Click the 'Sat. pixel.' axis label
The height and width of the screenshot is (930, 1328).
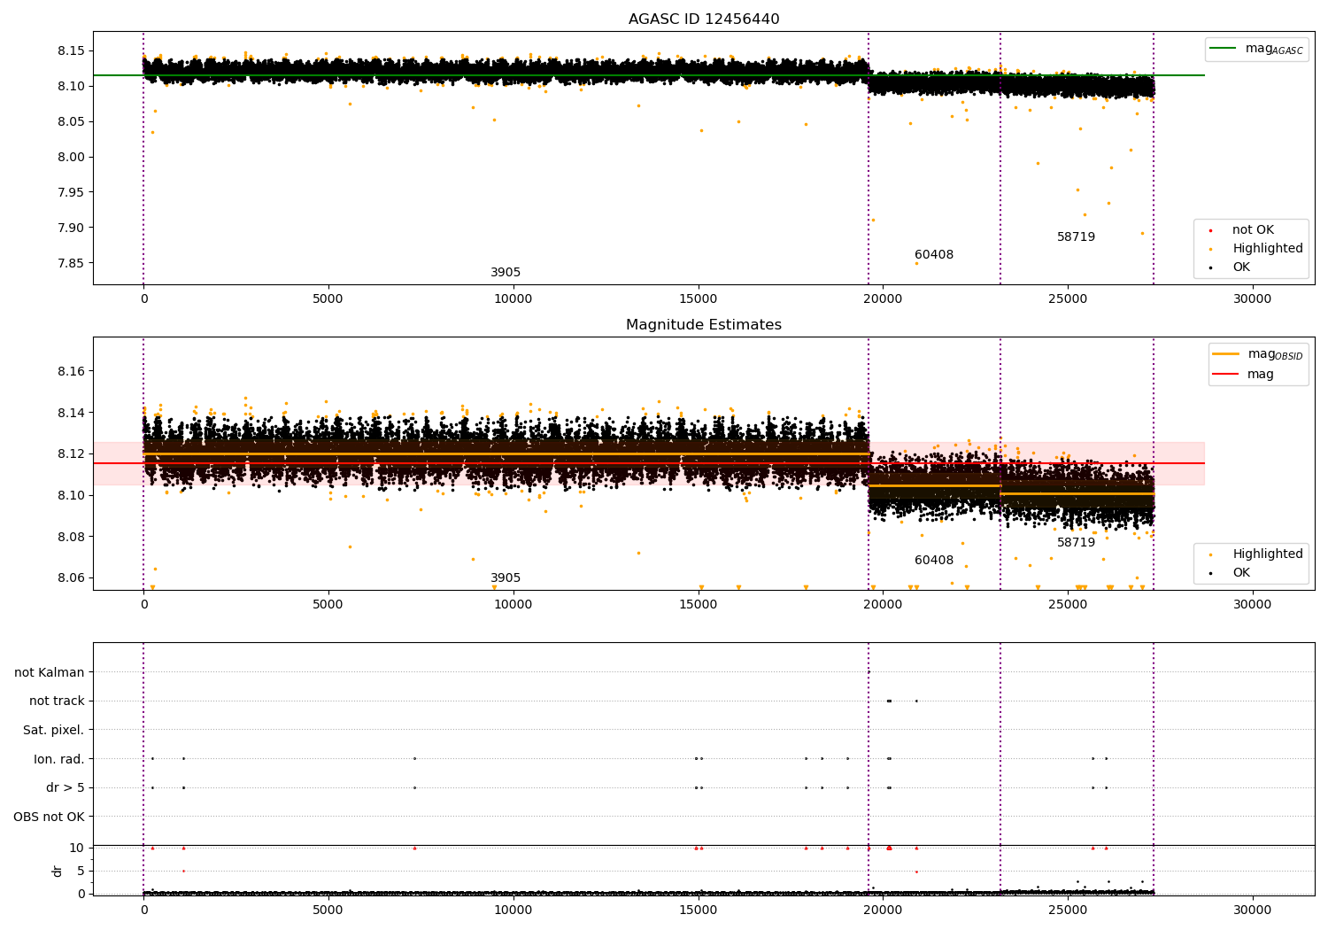[53, 731]
